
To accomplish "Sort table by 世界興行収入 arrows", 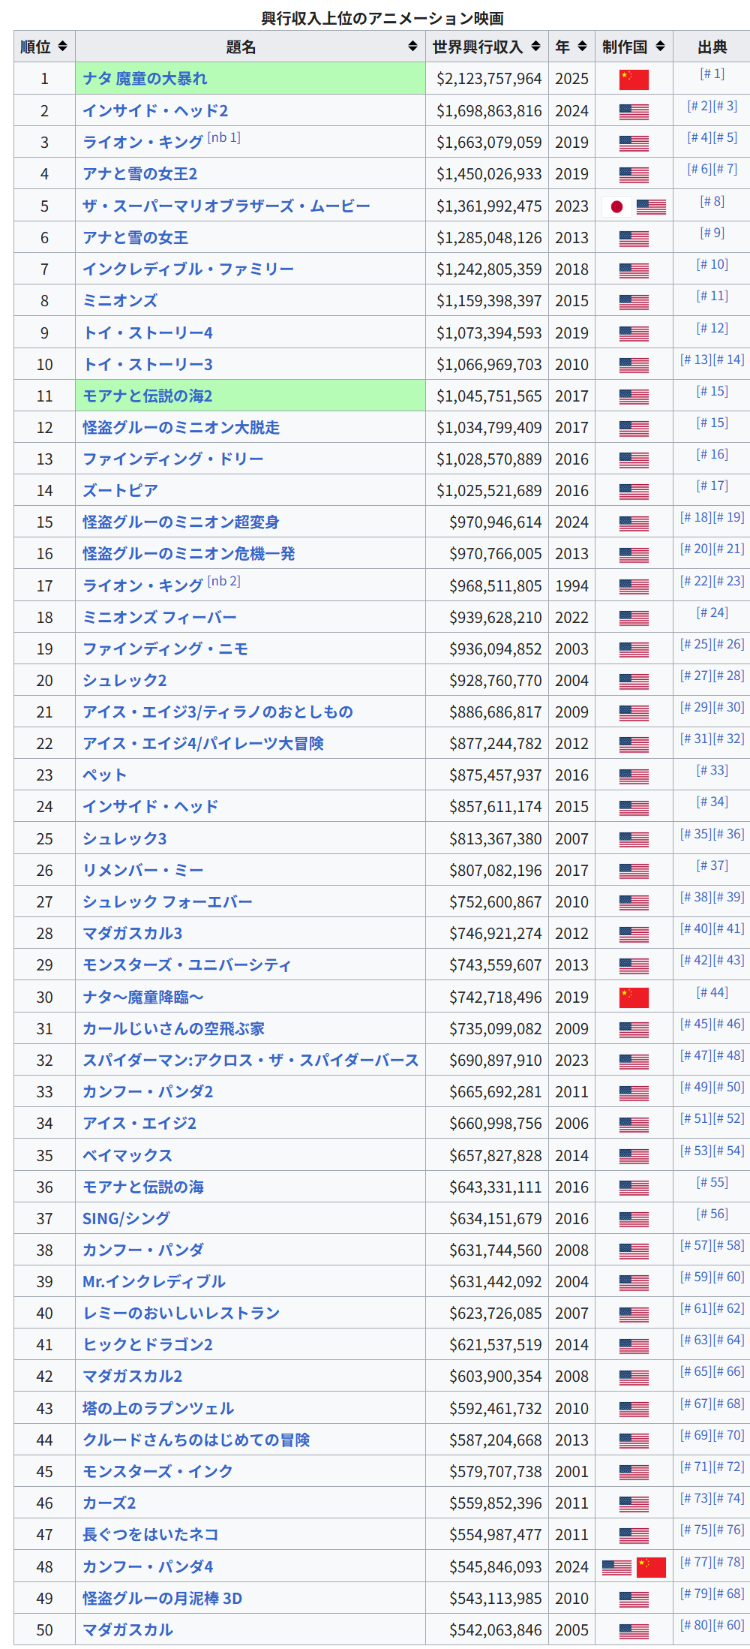I will tap(535, 47).
